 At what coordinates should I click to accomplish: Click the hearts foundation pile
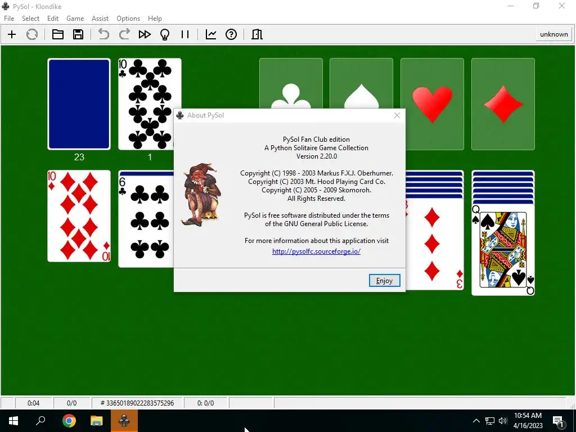click(x=432, y=104)
